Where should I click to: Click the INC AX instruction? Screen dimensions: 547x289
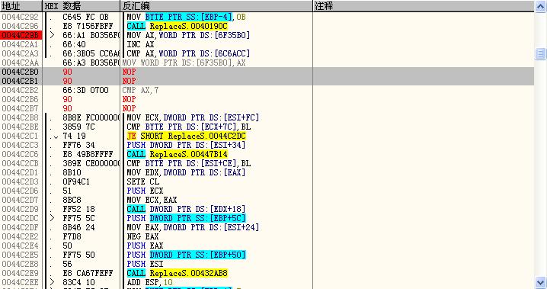tap(141, 44)
